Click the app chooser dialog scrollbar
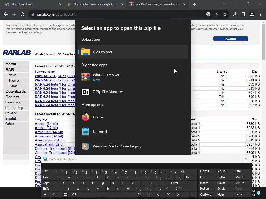266x199 pixels. coord(190,92)
